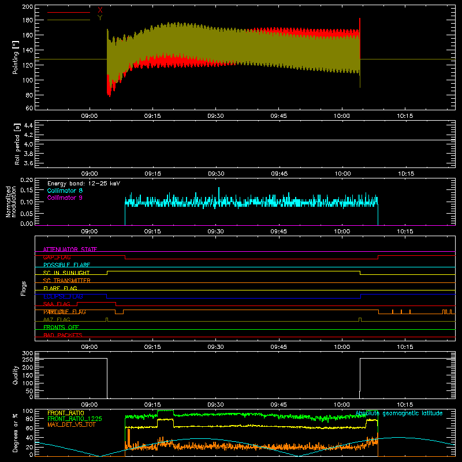462x462 pixels.
Task: Select the SC_IN_SUNLIGHT flag label
Action: (66, 273)
